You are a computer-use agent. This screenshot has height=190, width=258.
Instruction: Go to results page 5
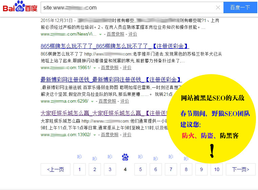coord(140,169)
